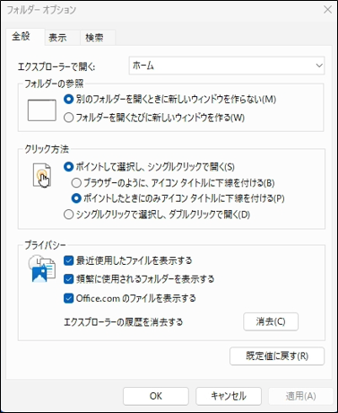Click the キャンセル button
The width and height of the screenshot is (338, 413).
[x=229, y=396]
